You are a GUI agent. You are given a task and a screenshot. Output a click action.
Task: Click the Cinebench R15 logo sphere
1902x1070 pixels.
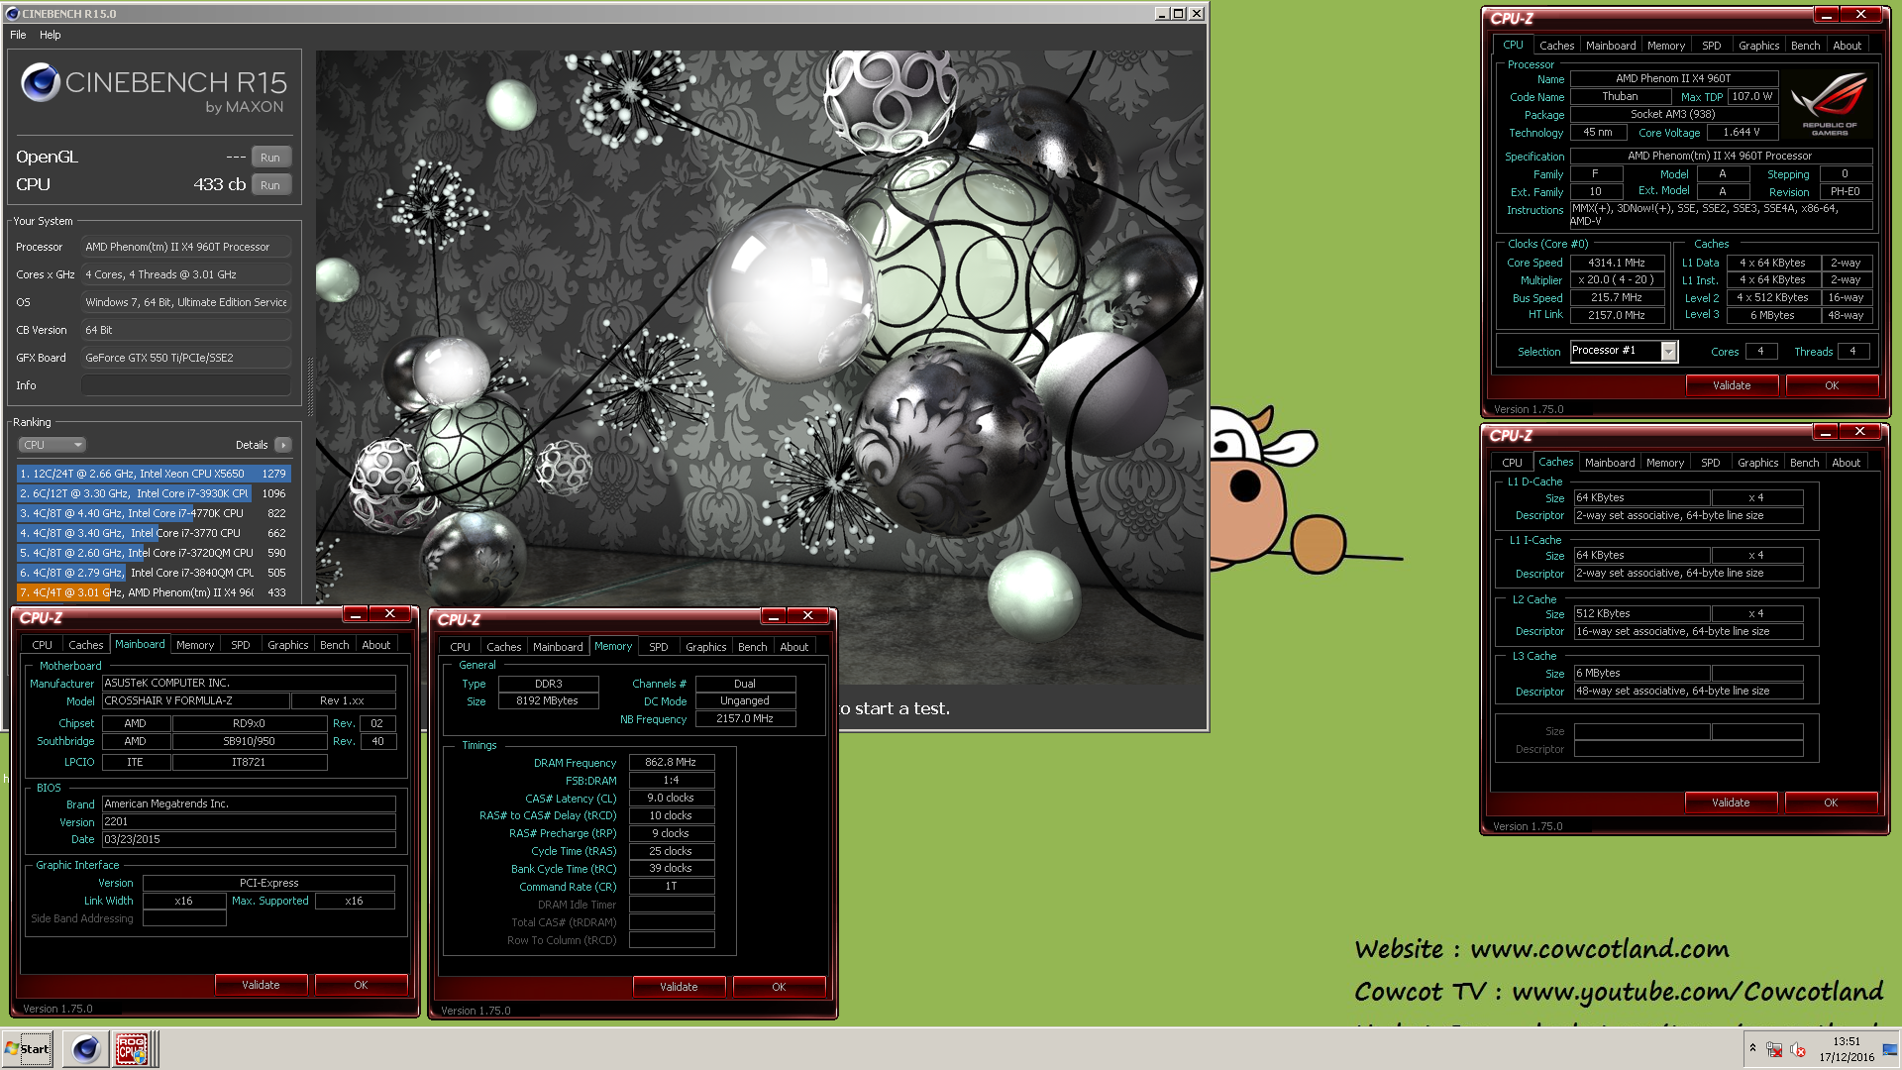(41, 82)
